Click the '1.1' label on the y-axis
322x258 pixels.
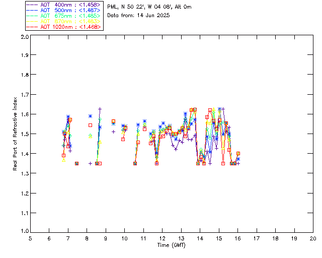25,213
